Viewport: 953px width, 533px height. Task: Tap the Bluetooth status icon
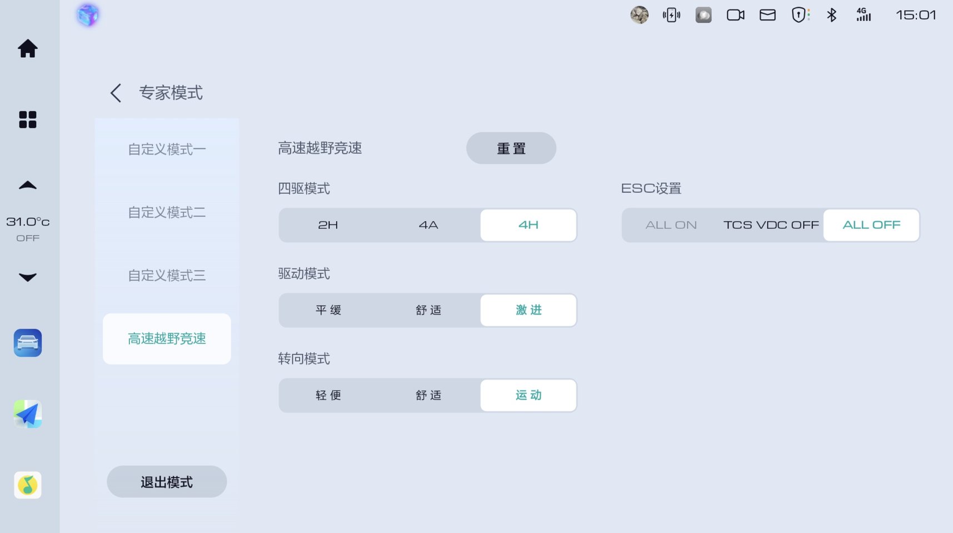(x=831, y=15)
